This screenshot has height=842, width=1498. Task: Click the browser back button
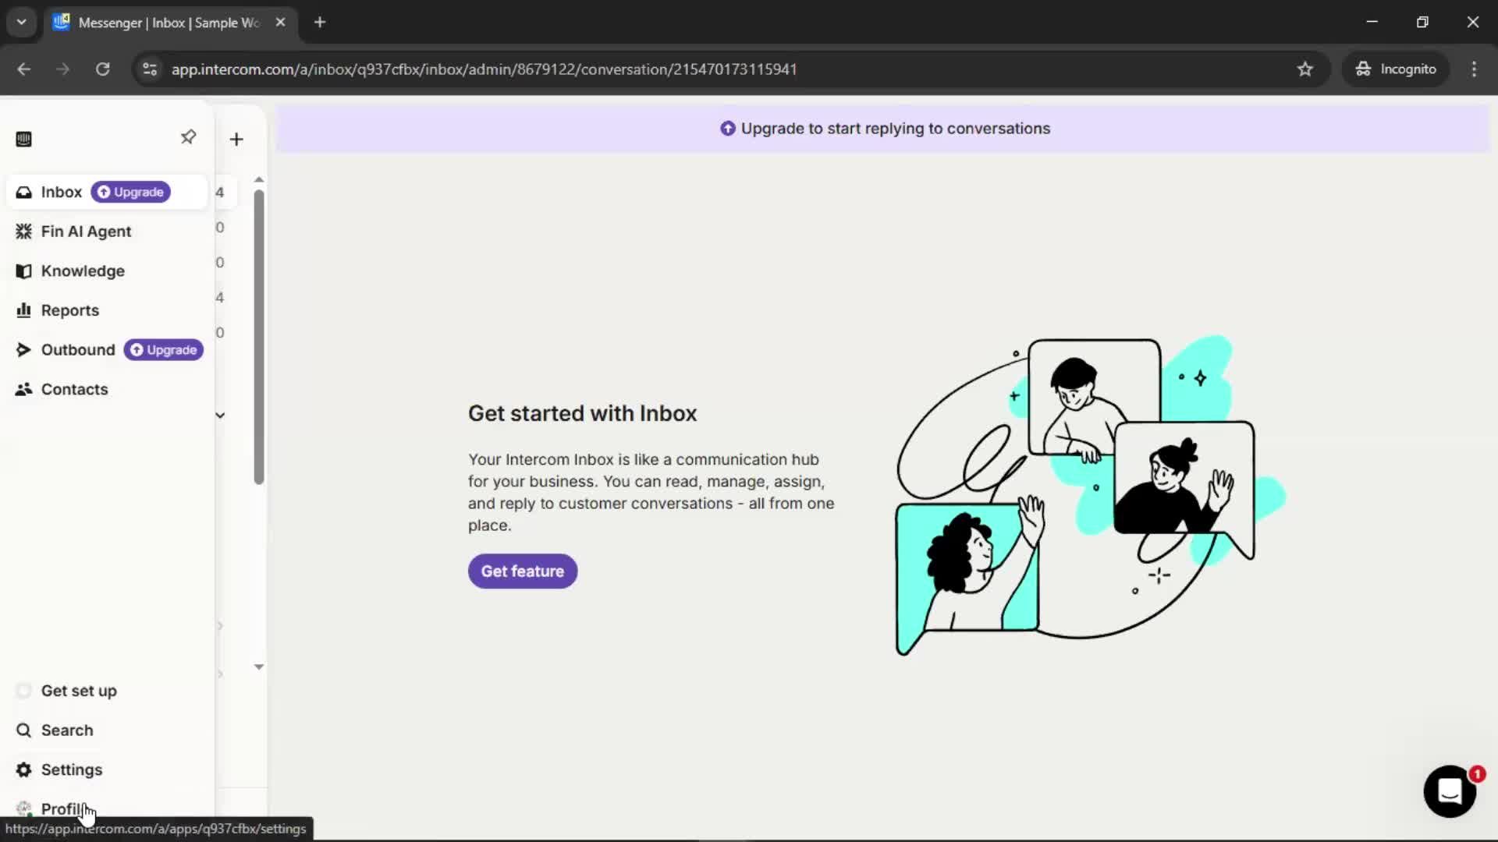[24, 69]
